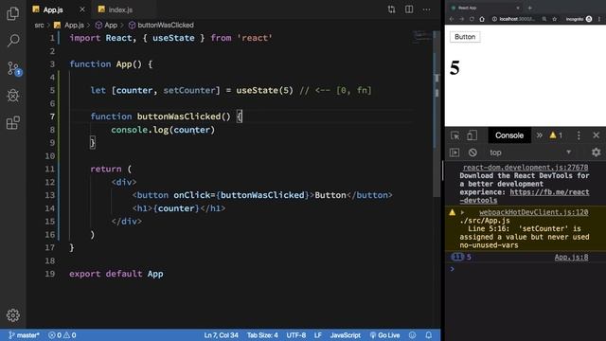Close the React App browser tab
This screenshot has width=606, height=341.
[x=518, y=8]
